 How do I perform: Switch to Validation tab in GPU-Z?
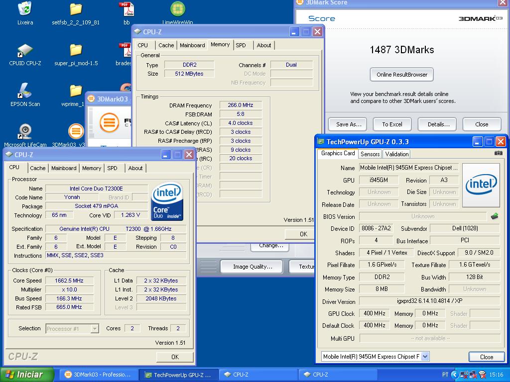397,154
